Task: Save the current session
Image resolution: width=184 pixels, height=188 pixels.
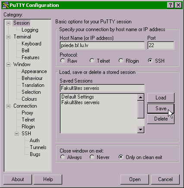Action: 161,108
